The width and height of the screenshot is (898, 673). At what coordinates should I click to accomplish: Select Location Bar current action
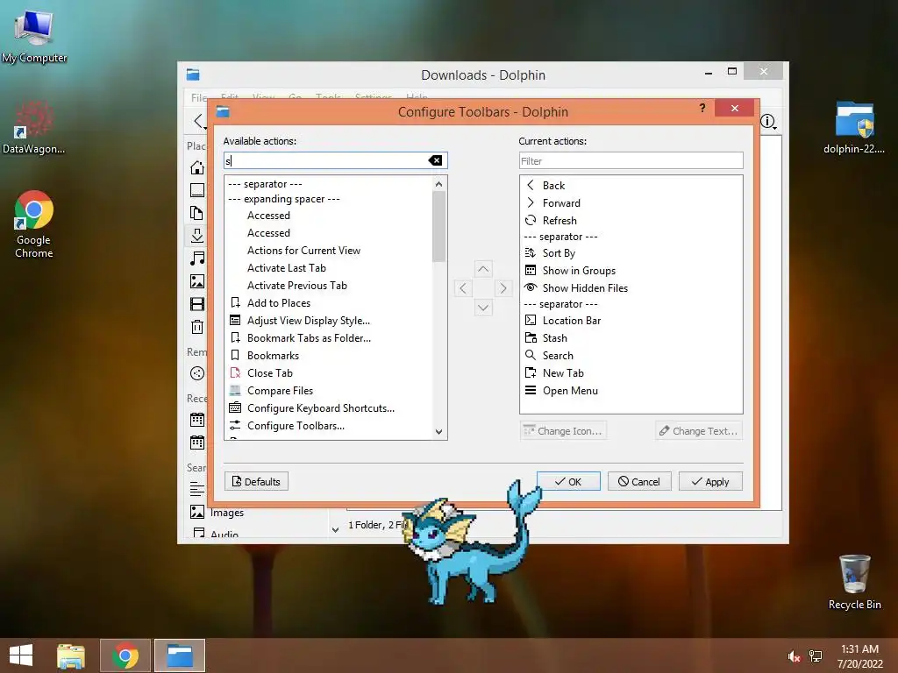pyautogui.click(x=572, y=321)
